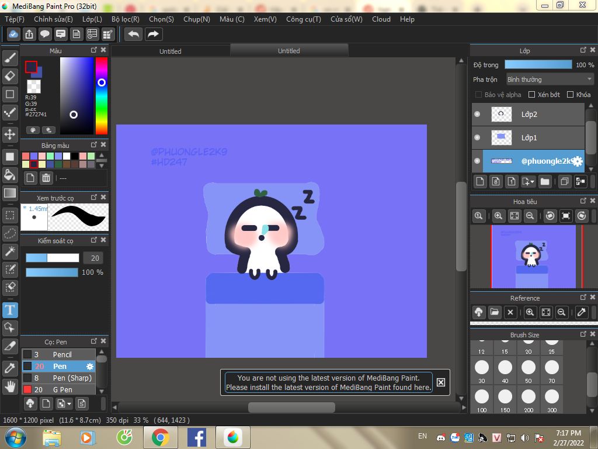Add a new brush in brush panel

click(x=46, y=403)
